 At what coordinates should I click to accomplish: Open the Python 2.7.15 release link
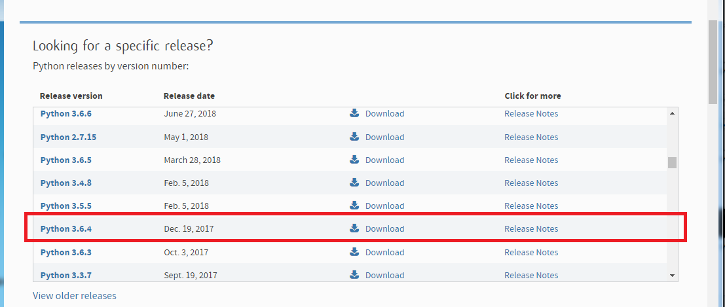point(68,137)
